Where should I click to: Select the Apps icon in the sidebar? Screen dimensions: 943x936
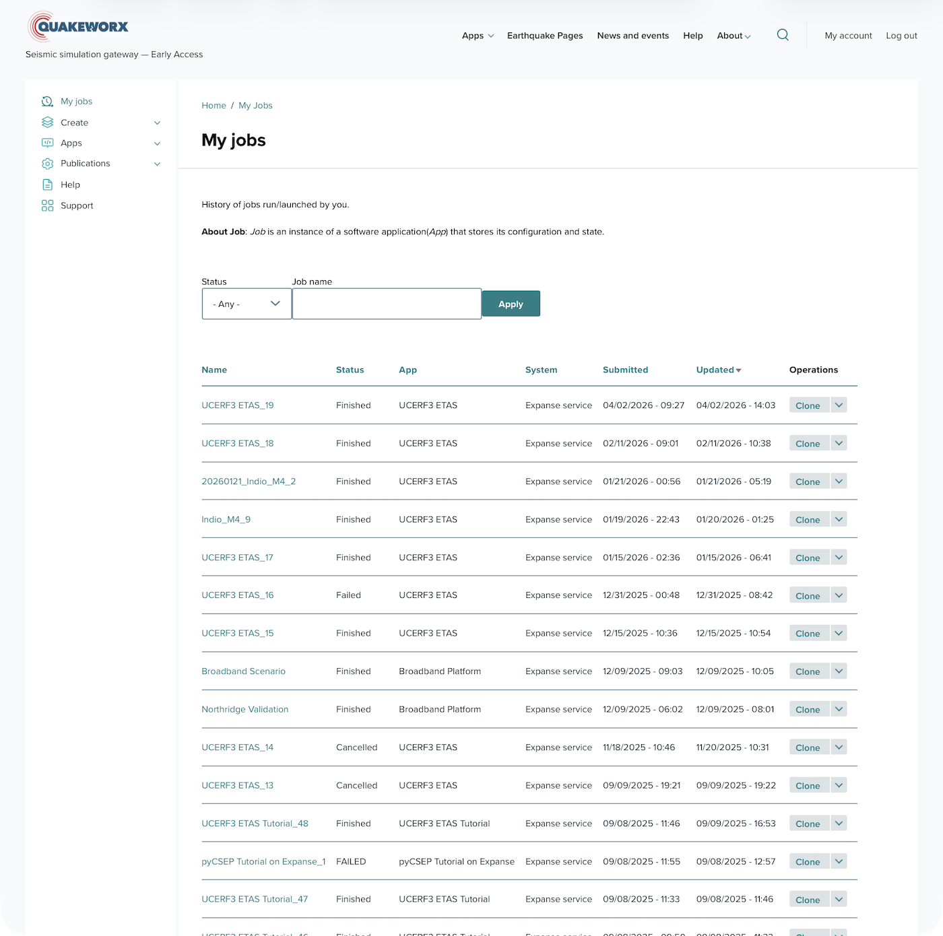click(47, 143)
